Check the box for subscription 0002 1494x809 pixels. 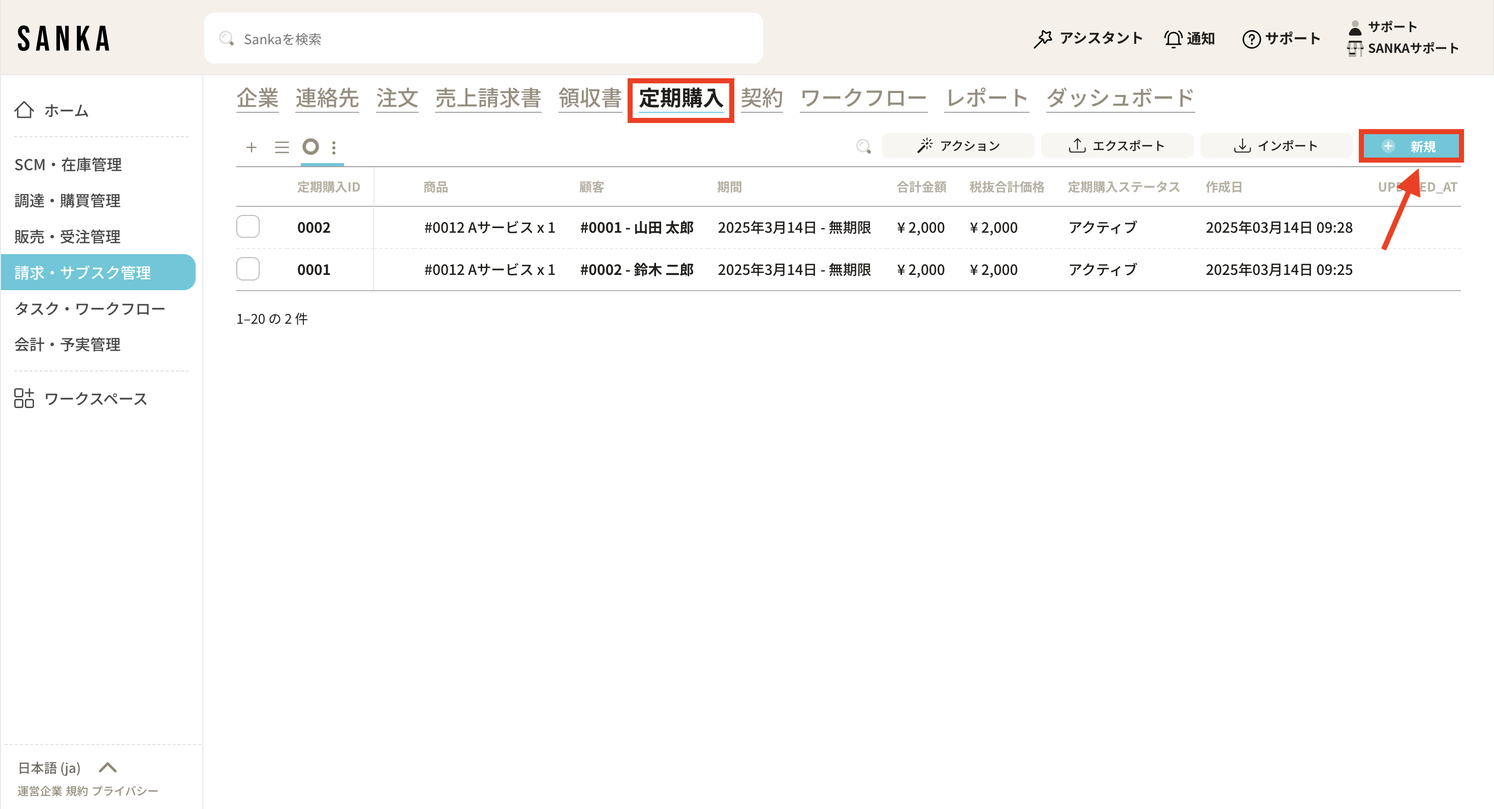(248, 227)
